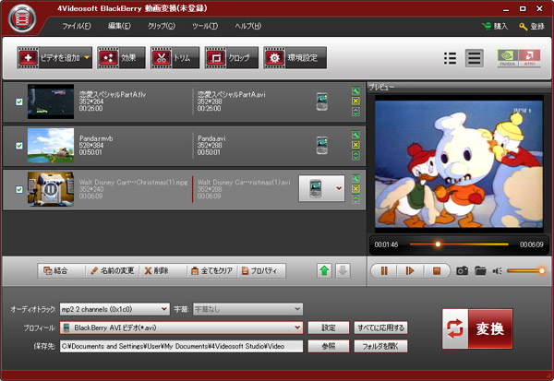The width and height of the screenshot is (554, 381).
Task: Click green settings icon in Walt Disney row
Action: point(355,179)
